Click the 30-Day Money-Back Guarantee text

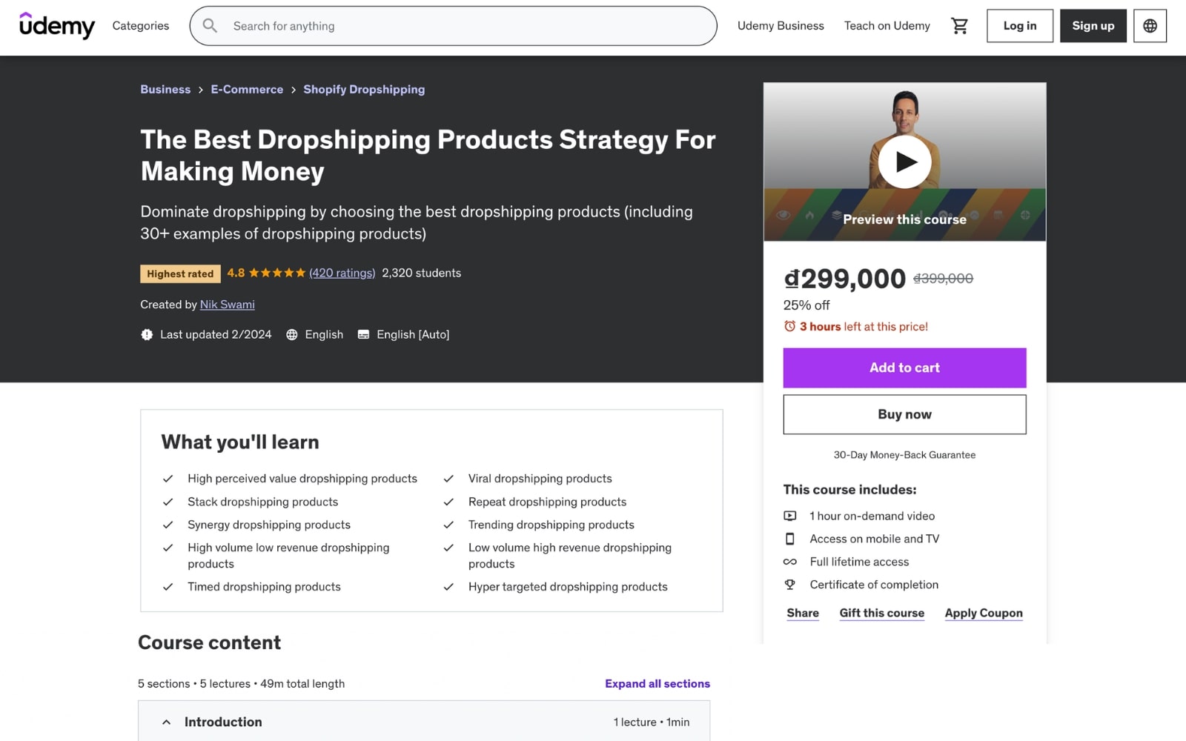904,455
